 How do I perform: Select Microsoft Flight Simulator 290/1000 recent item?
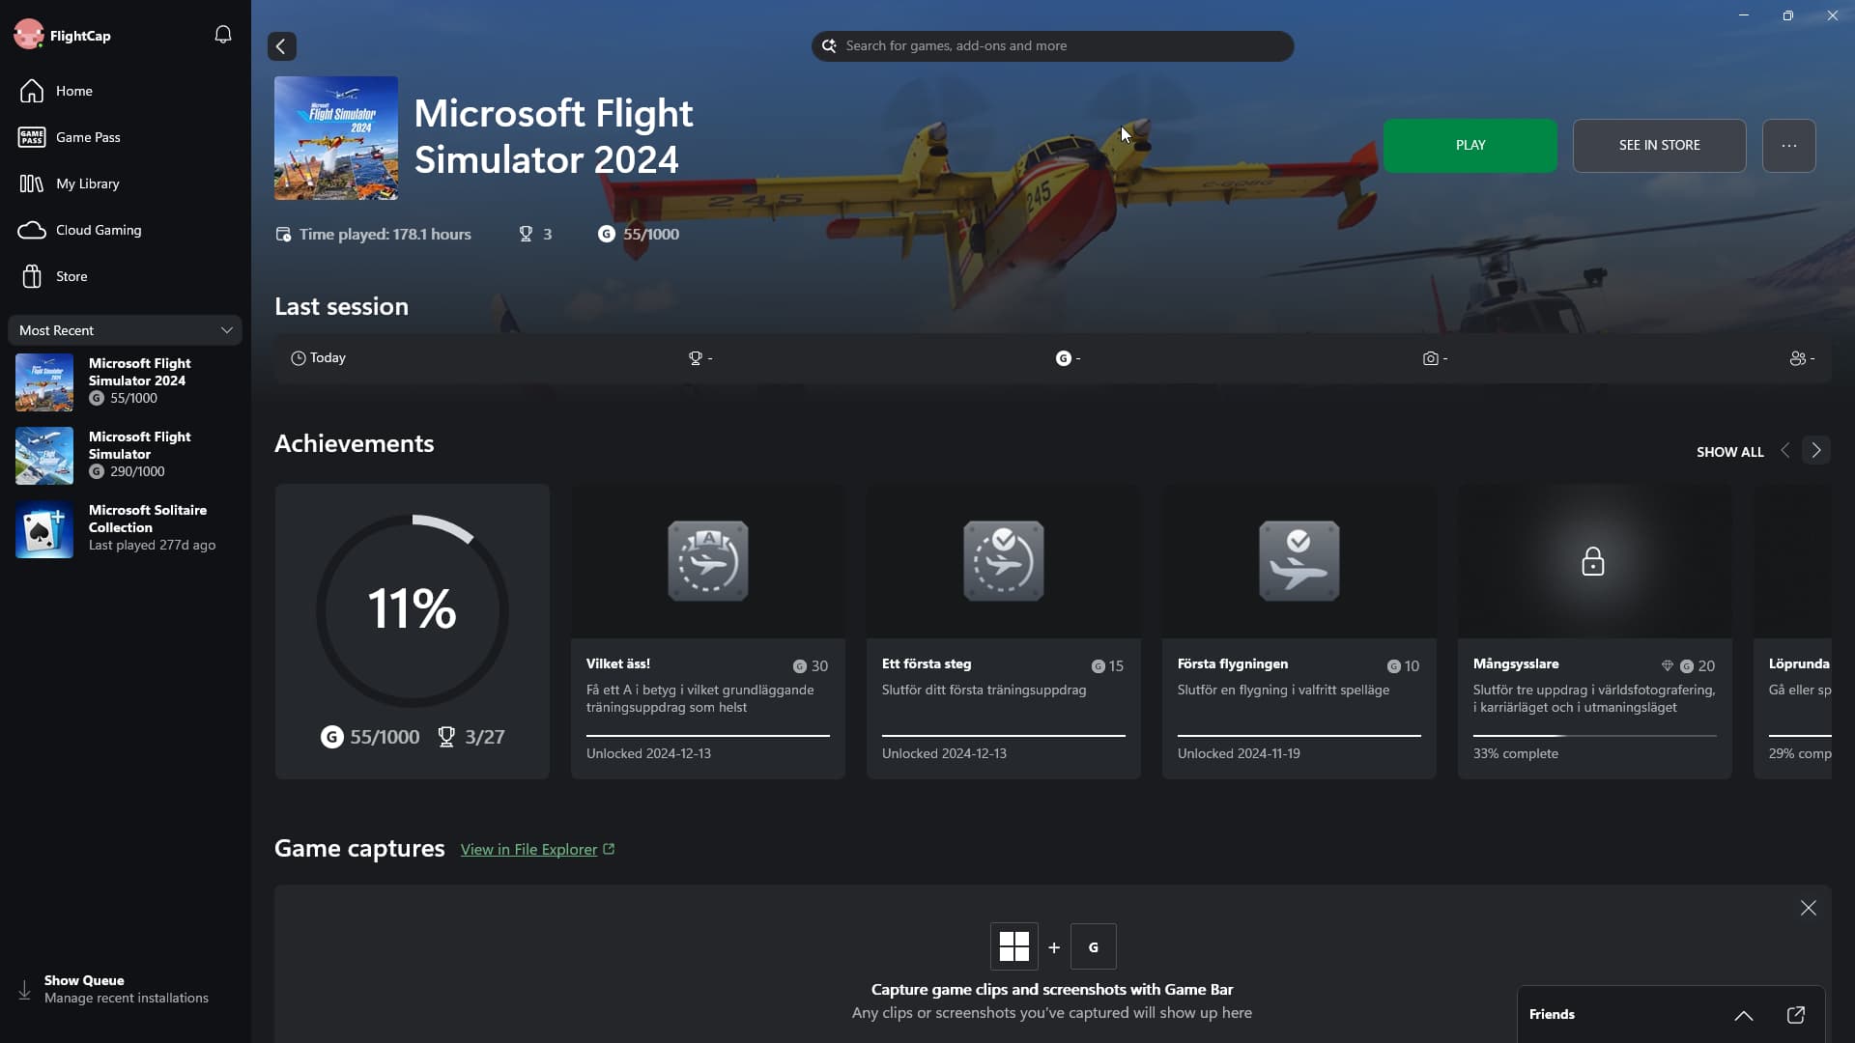click(125, 454)
